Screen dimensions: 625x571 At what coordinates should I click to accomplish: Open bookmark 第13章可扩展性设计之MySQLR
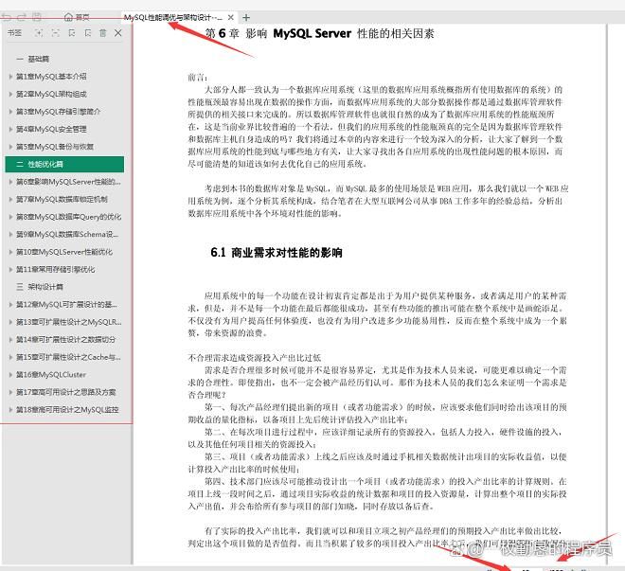click(x=68, y=322)
